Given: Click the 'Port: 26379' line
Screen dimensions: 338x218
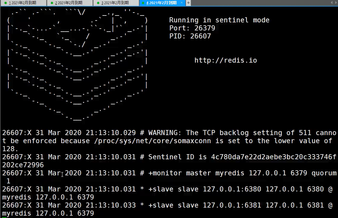Looking at the screenshot, I should click(x=192, y=28).
